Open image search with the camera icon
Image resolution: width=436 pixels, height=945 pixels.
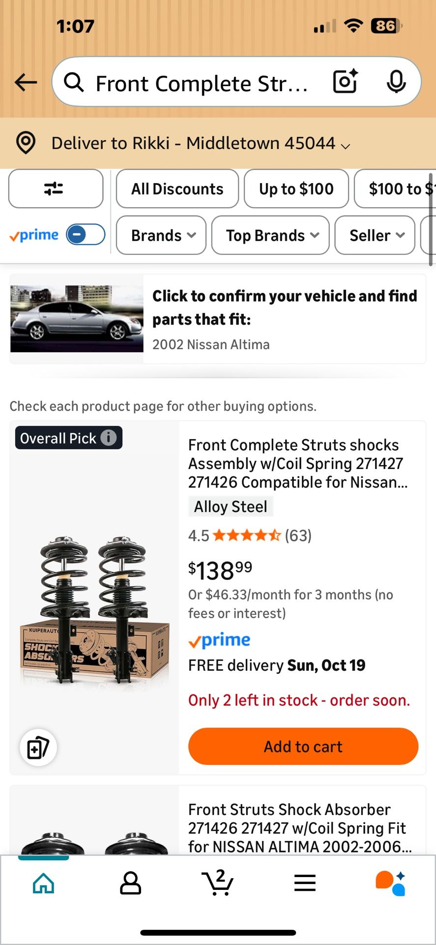pyautogui.click(x=344, y=82)
